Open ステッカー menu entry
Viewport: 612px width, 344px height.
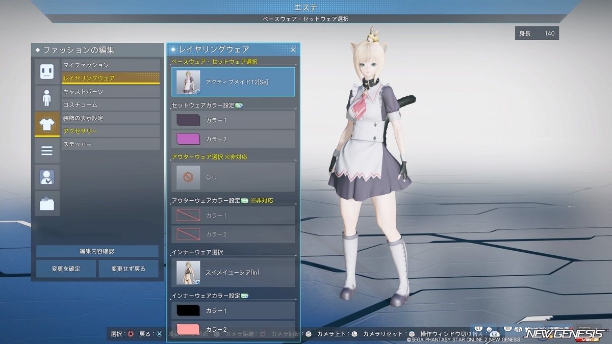(x=111, y=145)
